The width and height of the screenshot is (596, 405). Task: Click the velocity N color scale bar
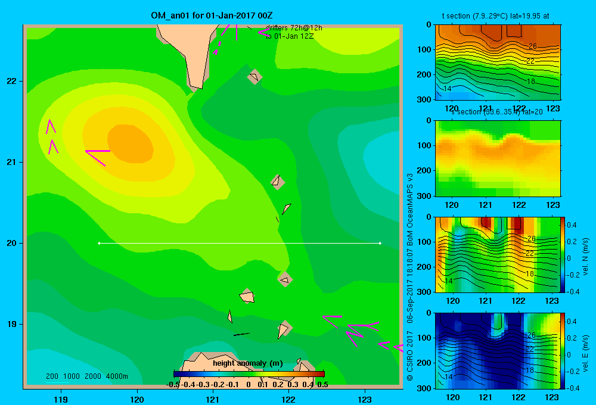pos(563,254)
